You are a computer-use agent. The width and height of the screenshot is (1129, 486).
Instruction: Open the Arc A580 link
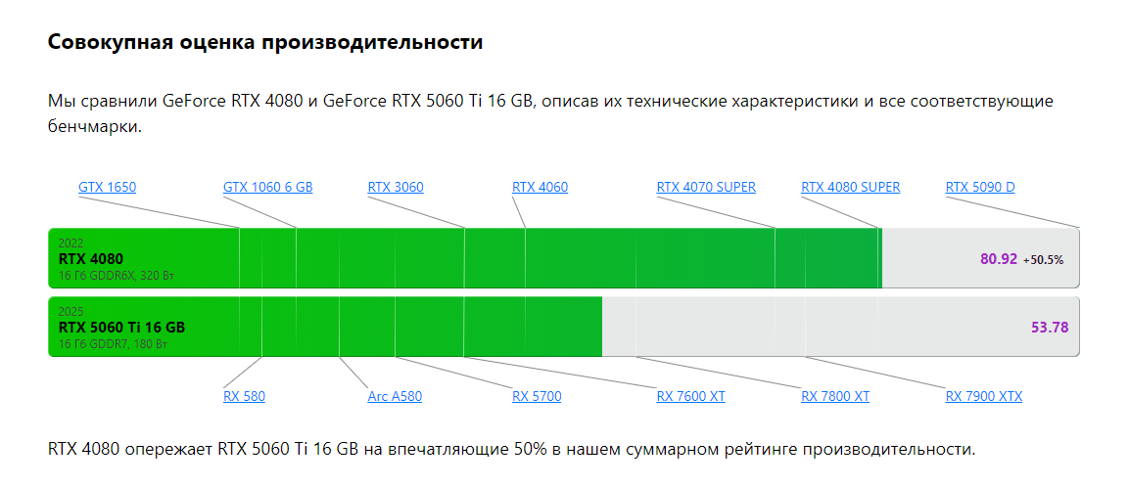pos(395,396)
